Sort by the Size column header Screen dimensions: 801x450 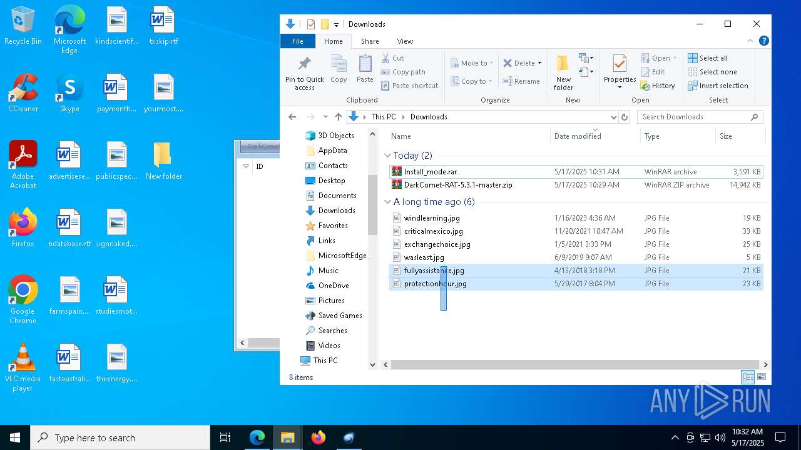pos(726,136)
